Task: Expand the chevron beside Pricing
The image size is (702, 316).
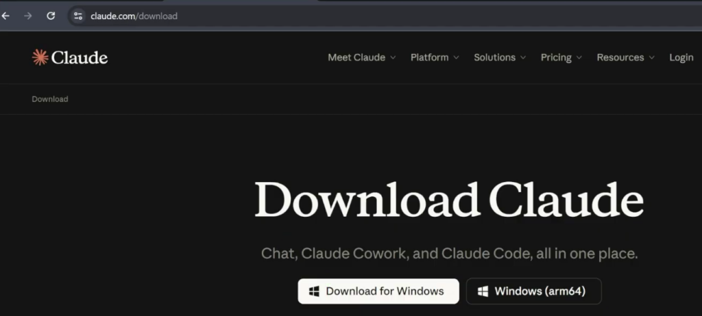Action: pyautogui.click(x=579, y=57)
